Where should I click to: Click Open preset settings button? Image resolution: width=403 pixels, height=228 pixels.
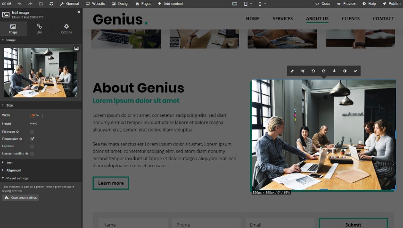pos(21,198)
